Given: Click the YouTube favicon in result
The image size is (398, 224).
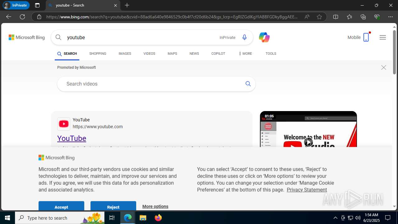Looking at the screenshot, I should point(64,124).
